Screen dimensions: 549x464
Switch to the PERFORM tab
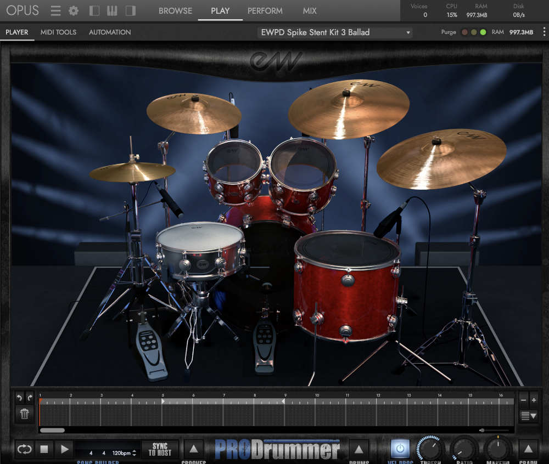coord(265,10)
